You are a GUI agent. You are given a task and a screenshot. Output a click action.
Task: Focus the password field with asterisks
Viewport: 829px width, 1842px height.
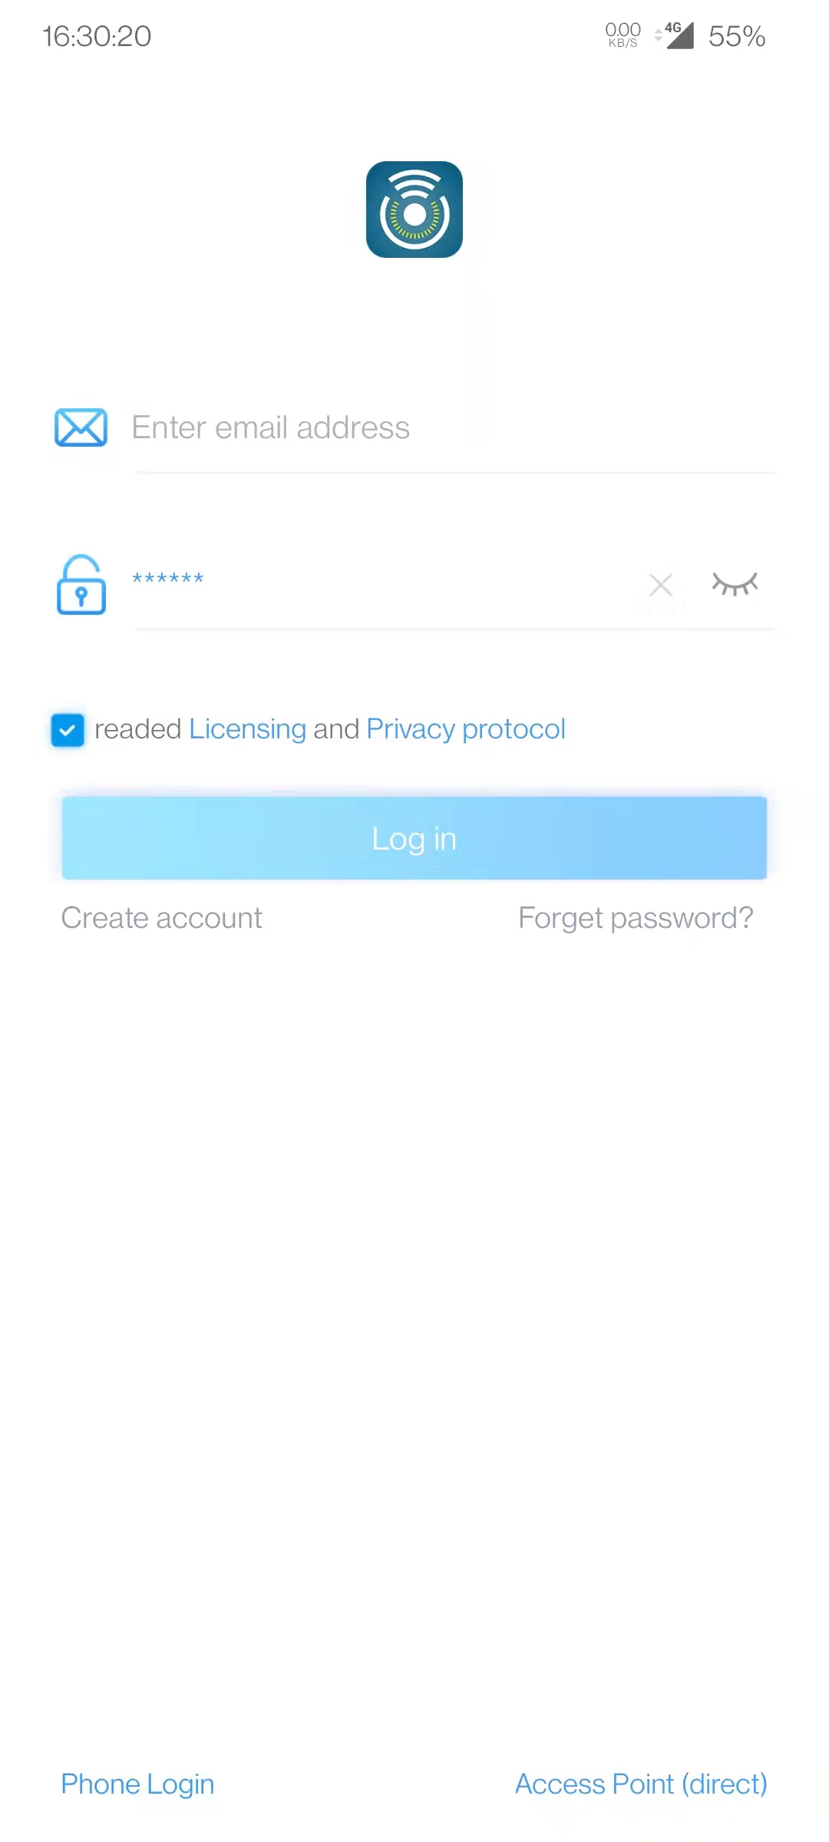(384, 582)
